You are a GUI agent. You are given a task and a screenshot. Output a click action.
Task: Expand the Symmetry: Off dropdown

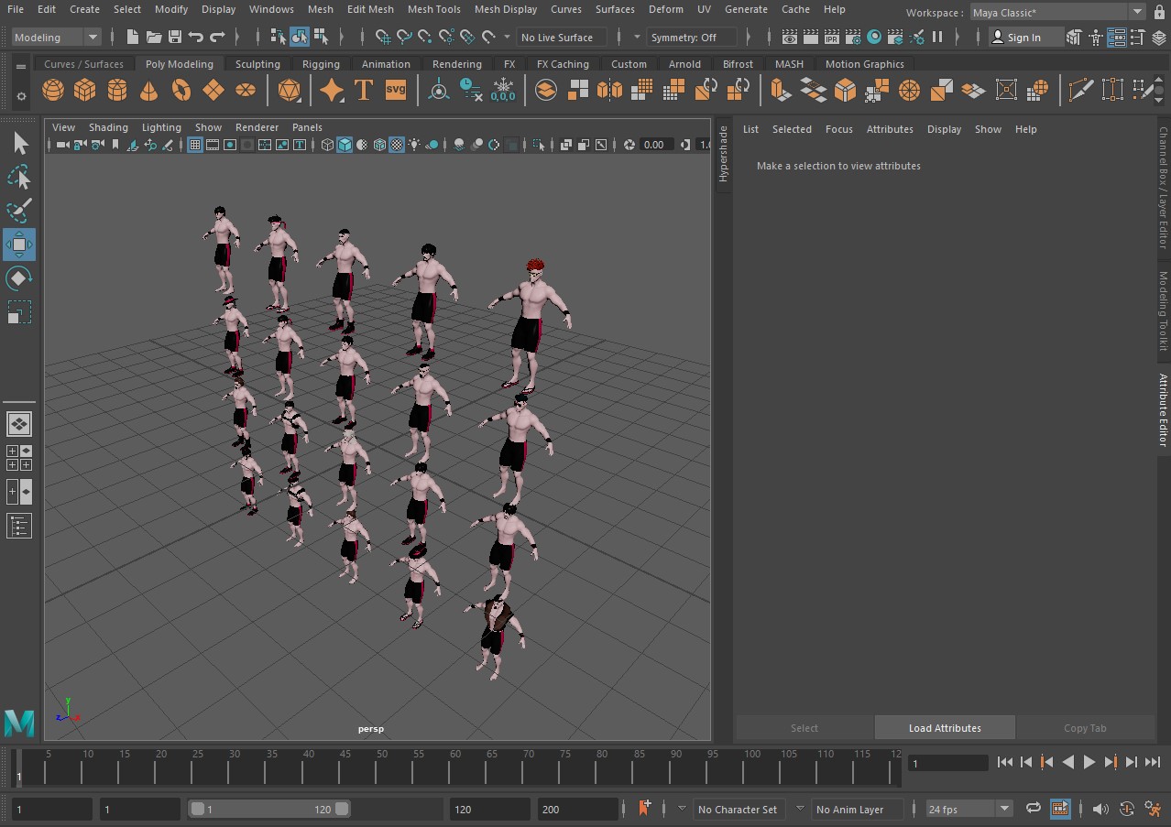click(x=691, y=38)
